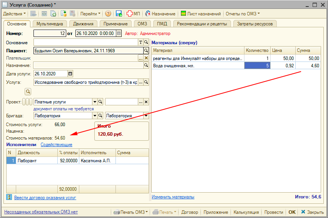
Task: Open the Рекомендации и рецепты tab
Action: (x=202, y=24)
